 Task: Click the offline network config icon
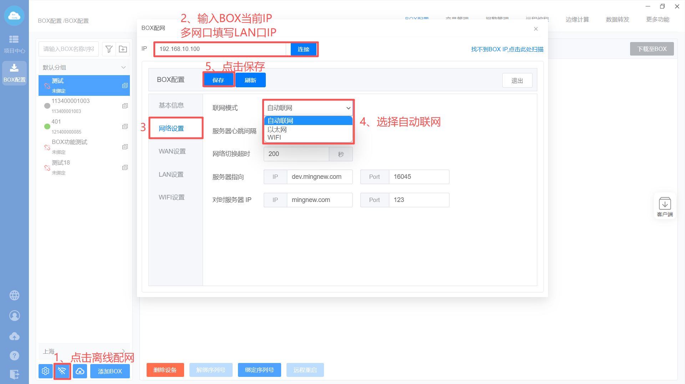pos(62,371)
